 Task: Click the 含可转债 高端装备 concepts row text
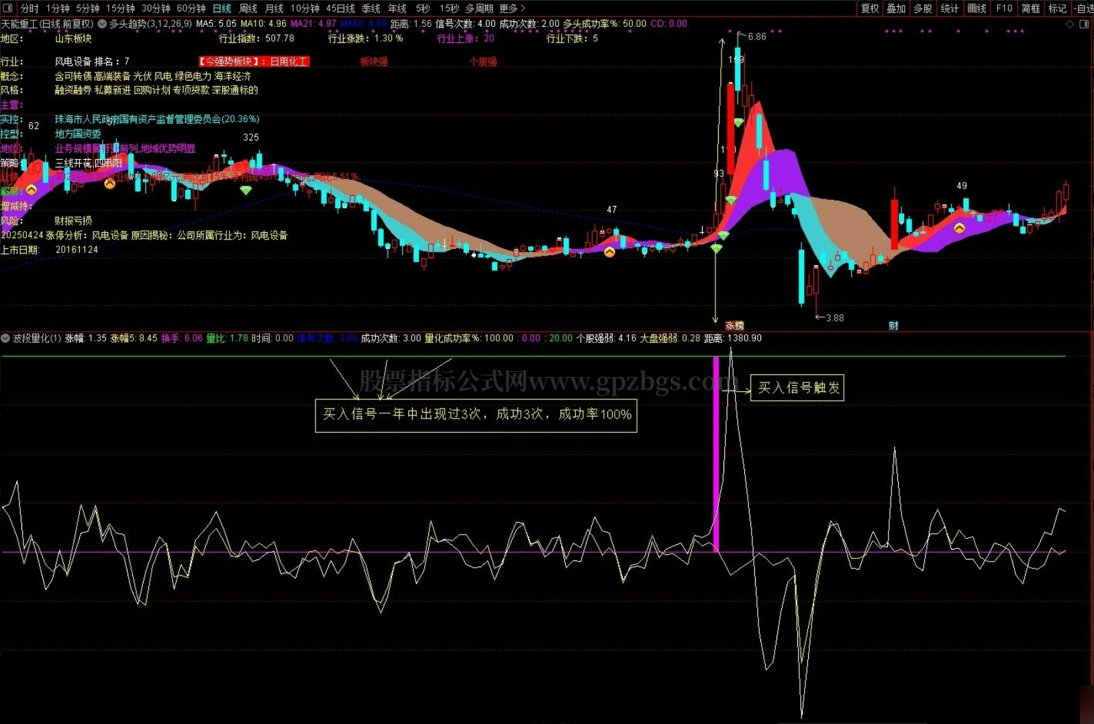(x=153, y=76)
